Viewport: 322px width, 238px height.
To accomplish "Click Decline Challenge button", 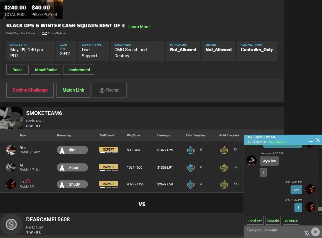I will [30, 90].
